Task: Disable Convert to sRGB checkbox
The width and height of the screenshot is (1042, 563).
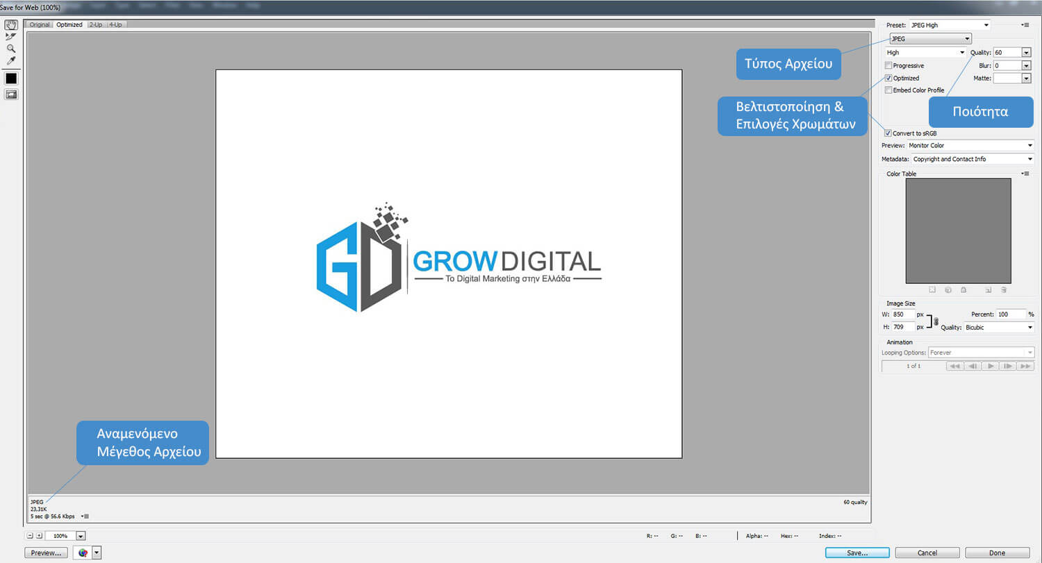Action: (x=888, y=133)
